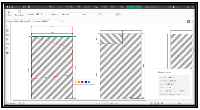Open the Filling color tool
Image resolution: width=200 pixels, height=110 pixels.
[9, 13]
